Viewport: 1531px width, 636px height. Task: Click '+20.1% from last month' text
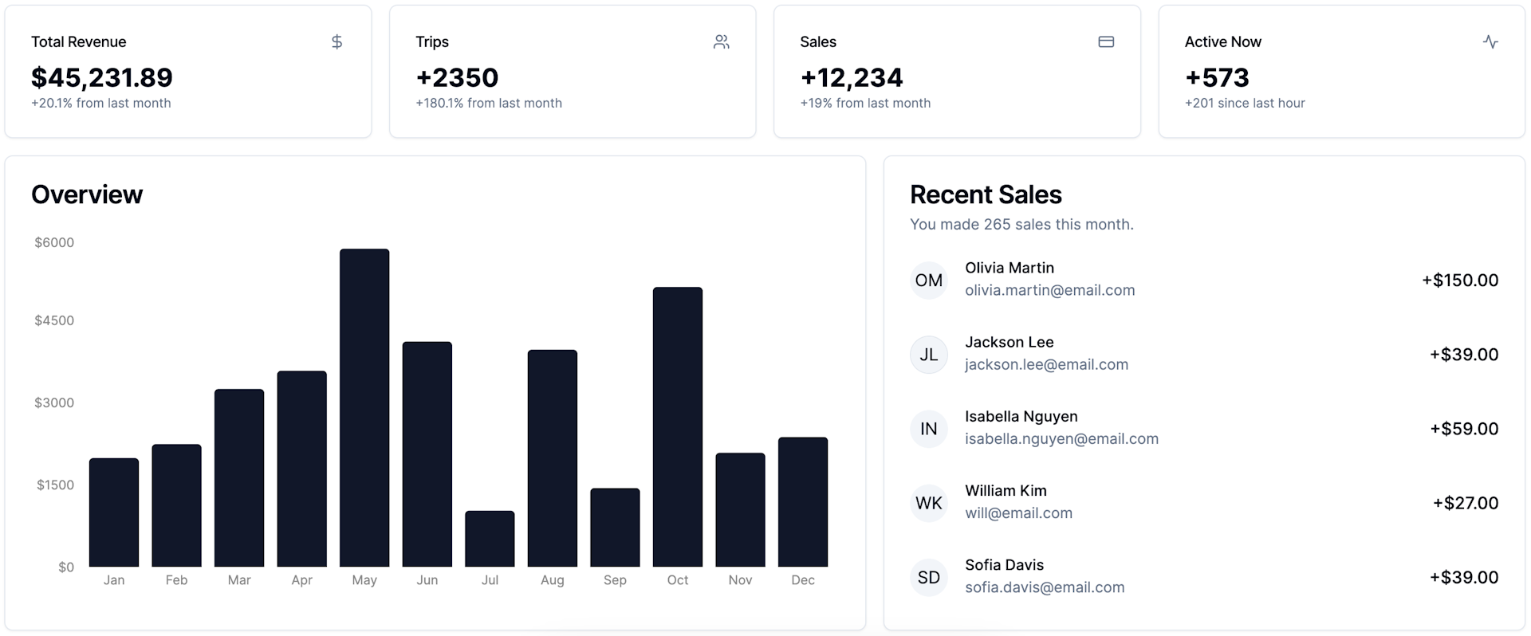pos(101,103)
